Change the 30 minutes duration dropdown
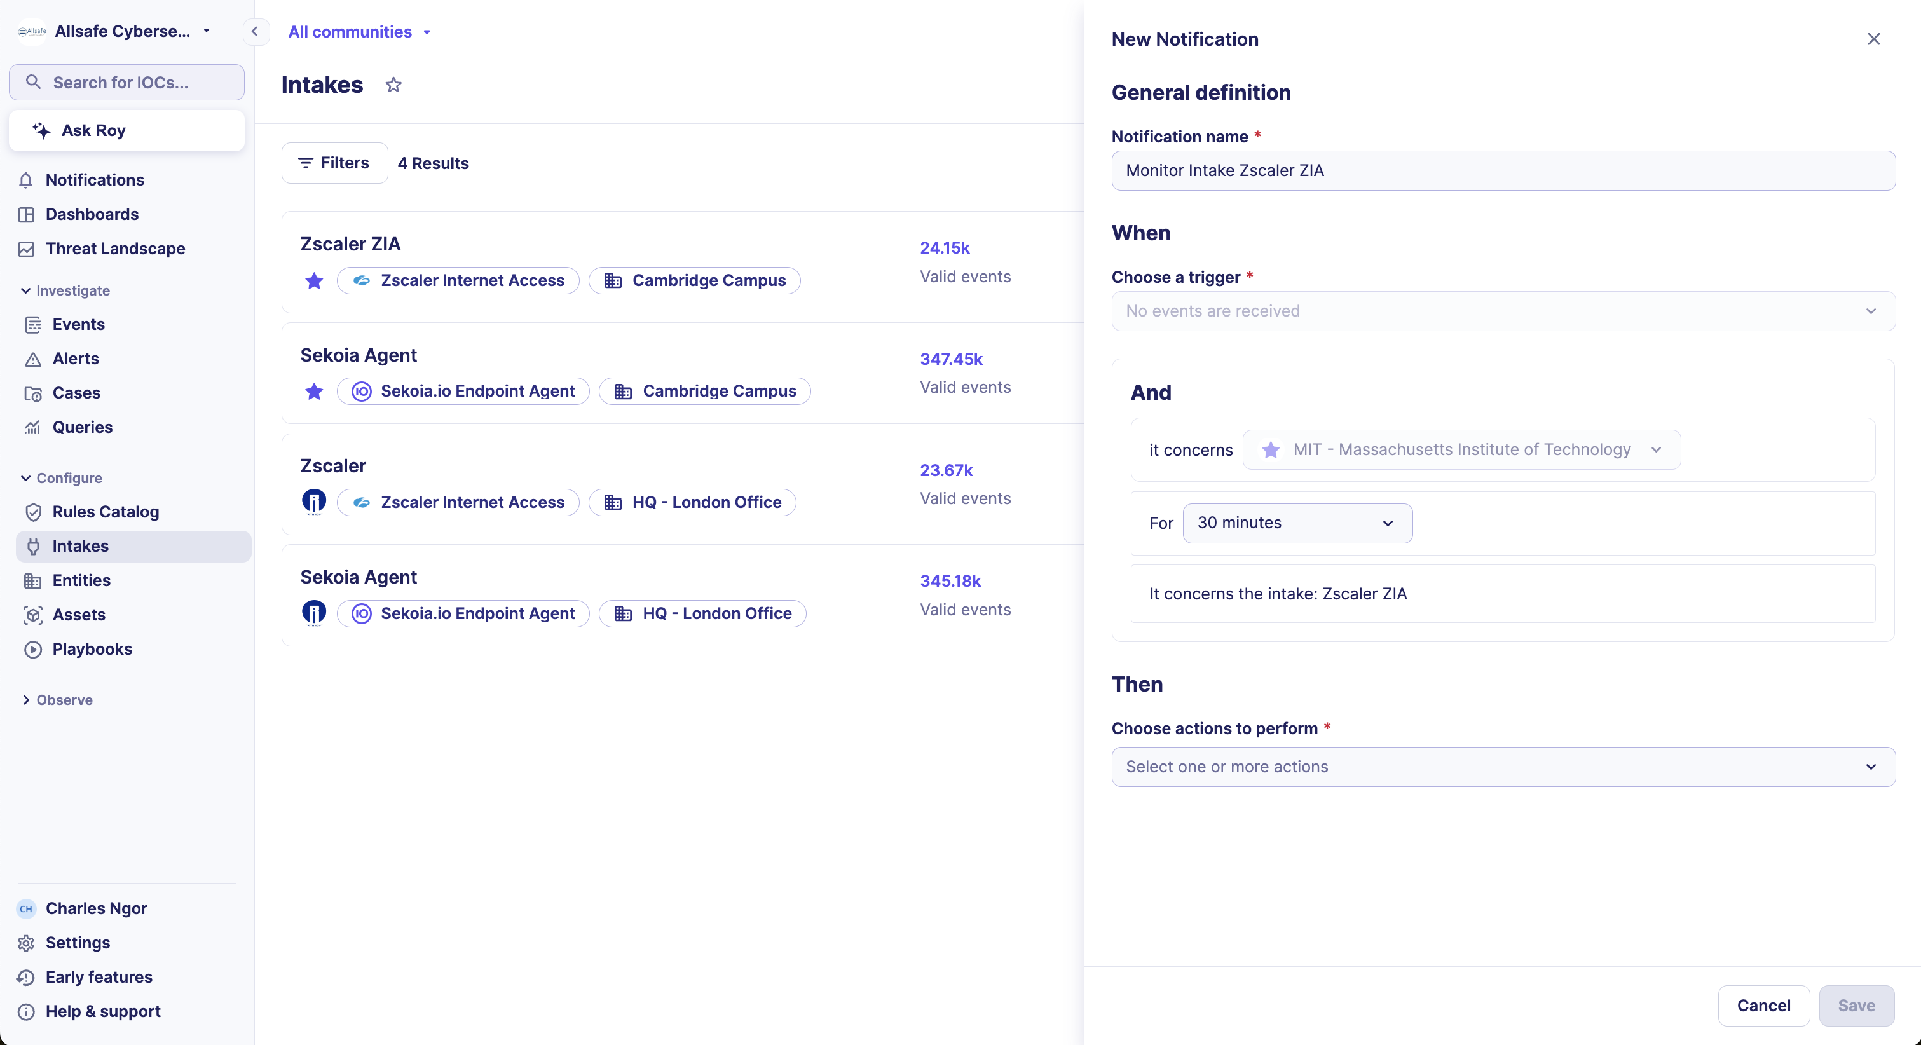Screen dimensions: 1921x1045 point(1297,523)
